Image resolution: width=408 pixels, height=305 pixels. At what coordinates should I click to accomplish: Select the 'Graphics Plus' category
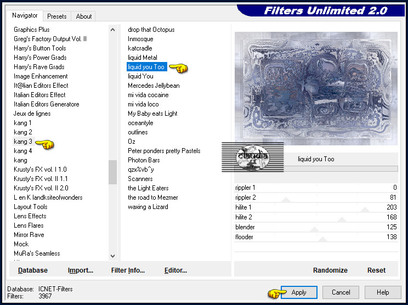pyautogui.click(x=31, y=30)
